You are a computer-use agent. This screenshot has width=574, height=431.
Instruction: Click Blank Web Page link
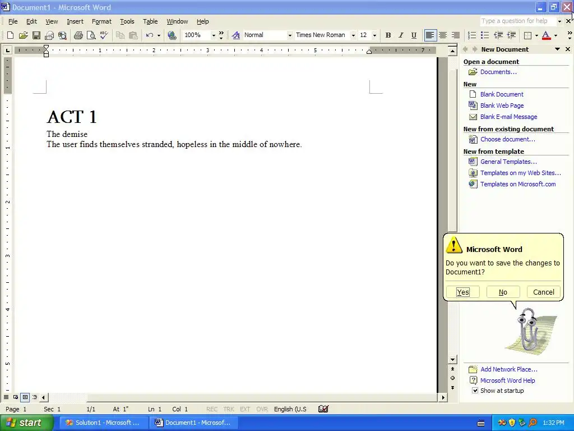(502, 106)
